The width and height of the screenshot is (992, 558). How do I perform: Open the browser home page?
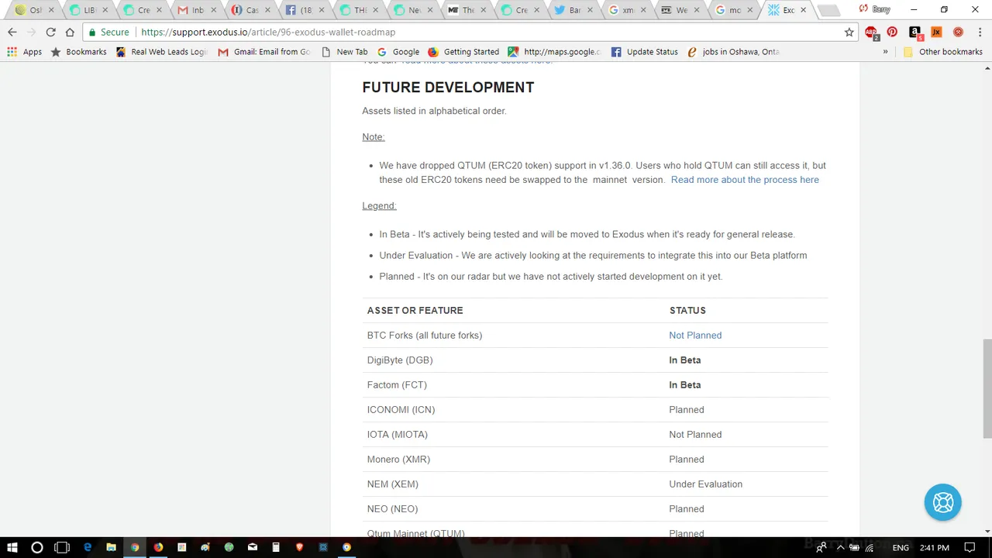(x=70, y=33)
